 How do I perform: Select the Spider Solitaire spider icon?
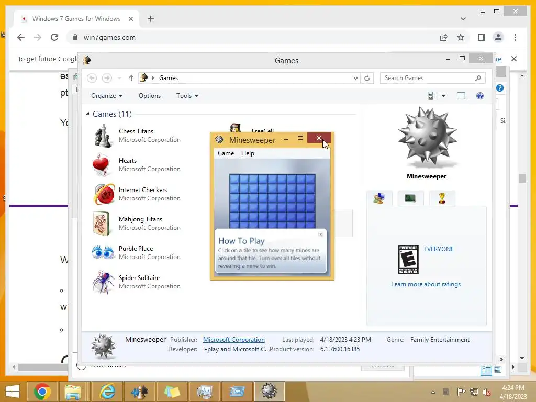coord(103,282)
